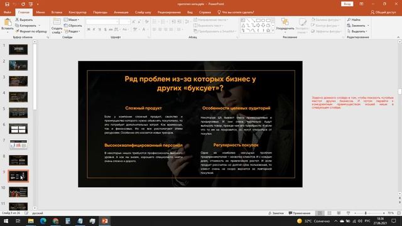This screenshot has width=402, height=226.
Task: Select slide 1 thumbnail
Action: point(18,50)
